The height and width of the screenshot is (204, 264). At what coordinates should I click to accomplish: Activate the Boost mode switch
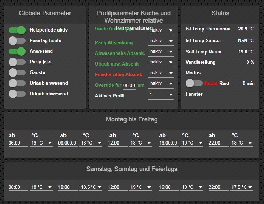click(x=194, y=83)
